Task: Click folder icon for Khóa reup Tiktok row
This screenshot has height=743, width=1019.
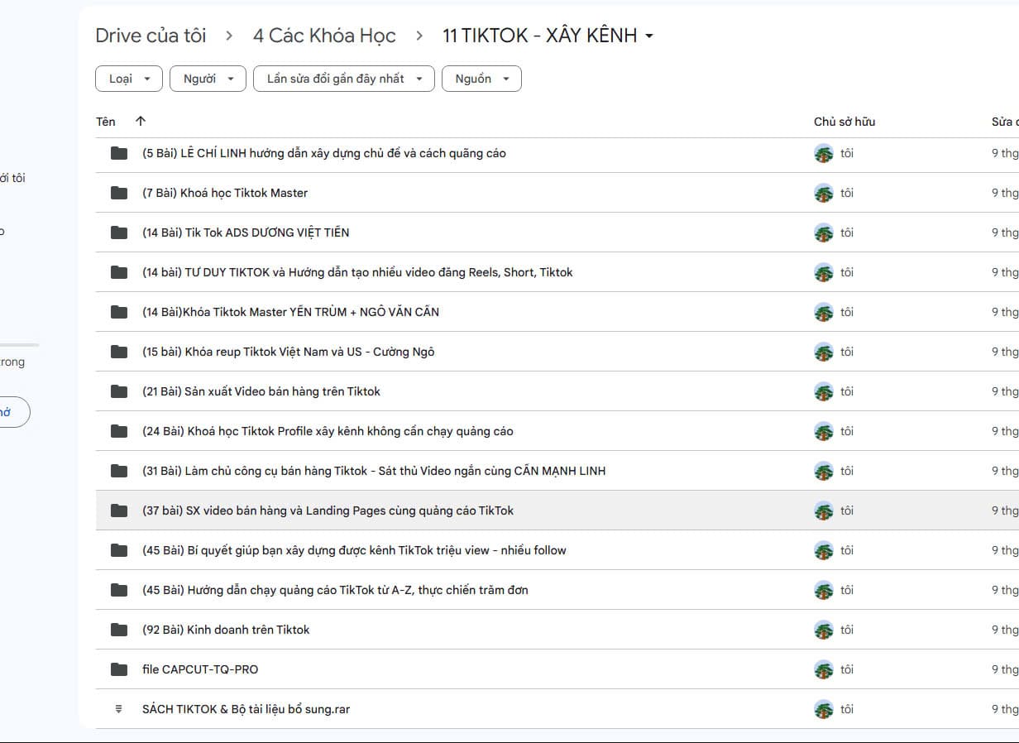Action: (x=119, y=352)
